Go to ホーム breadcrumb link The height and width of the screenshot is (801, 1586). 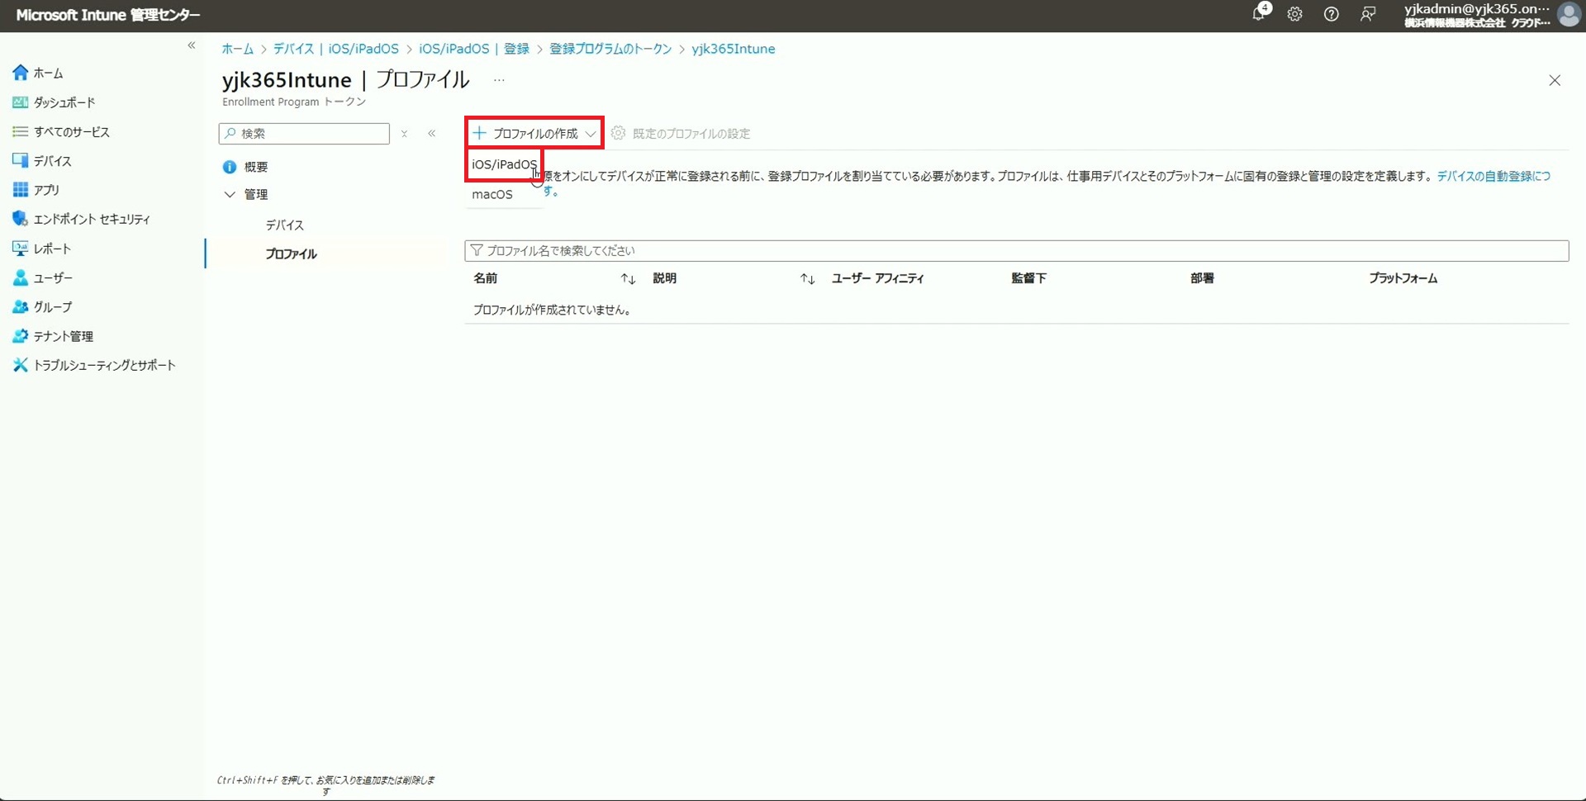pyautogui.click(x=237, y=49)
